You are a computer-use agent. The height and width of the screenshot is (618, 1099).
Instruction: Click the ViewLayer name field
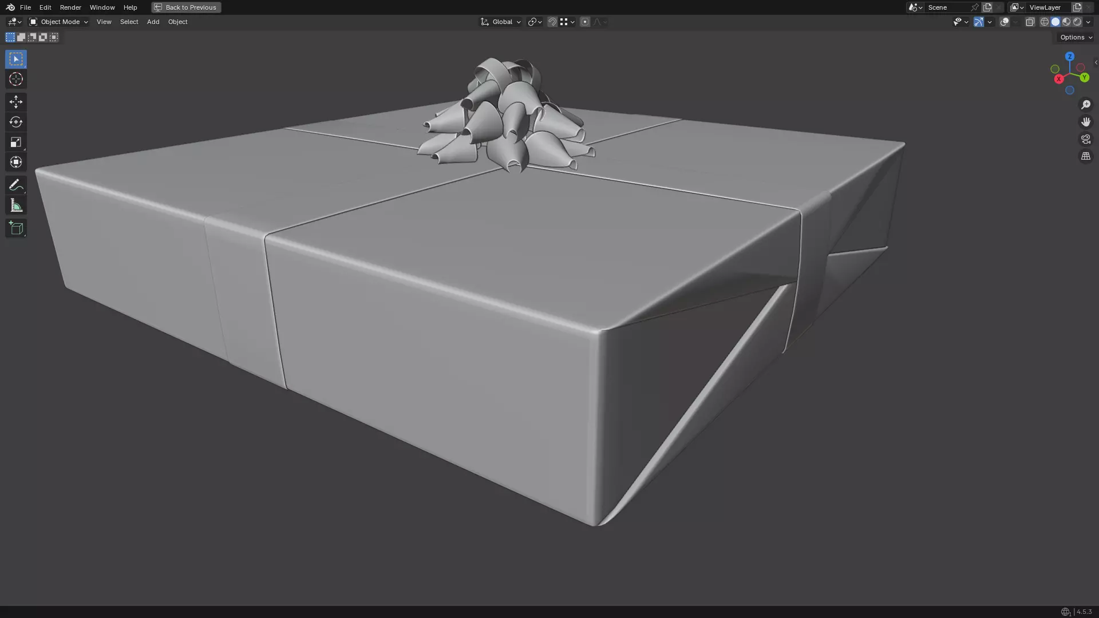click(x=1049, y=7)
